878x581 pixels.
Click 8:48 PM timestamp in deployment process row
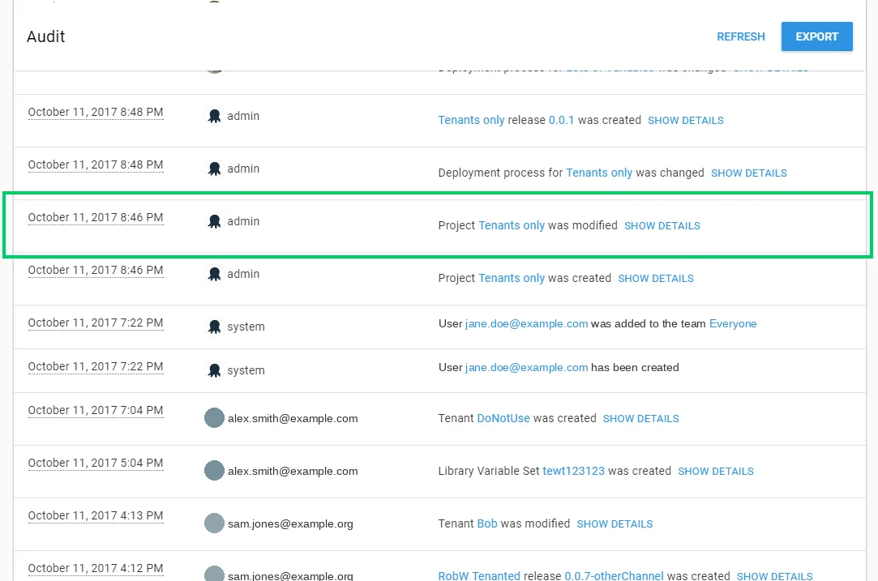click(96, 164)
